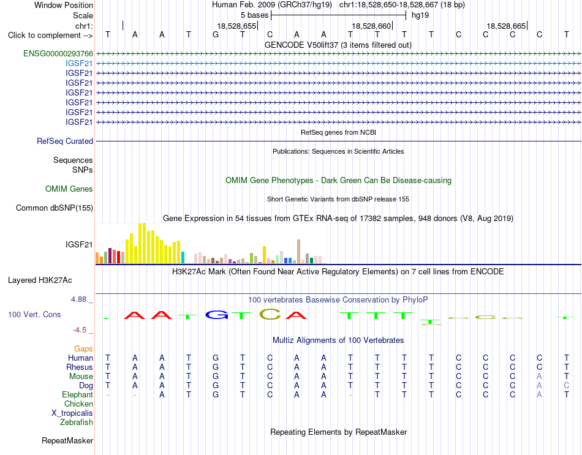
Task: Click the X_tropicalis alignment row label
Action: pos(72,413)
